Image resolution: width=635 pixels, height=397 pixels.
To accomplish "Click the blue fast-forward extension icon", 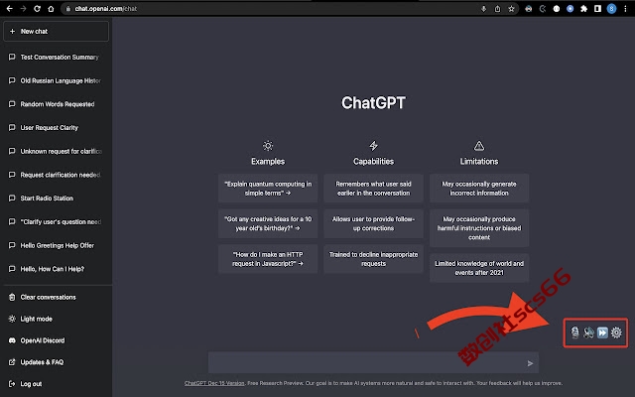I will [602, 332].
